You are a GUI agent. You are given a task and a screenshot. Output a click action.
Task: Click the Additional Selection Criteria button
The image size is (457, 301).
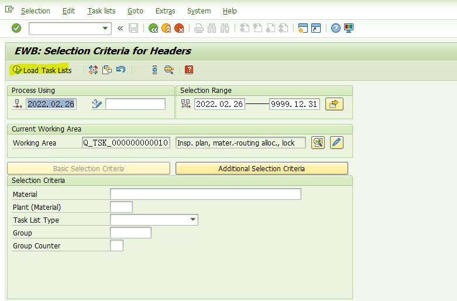click(x=262, y=168)
